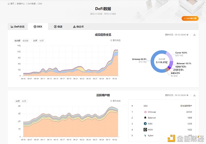Switch trading chart to 成交额 view
The width and height of the screenshot is (206, 144).
point(17,40)
